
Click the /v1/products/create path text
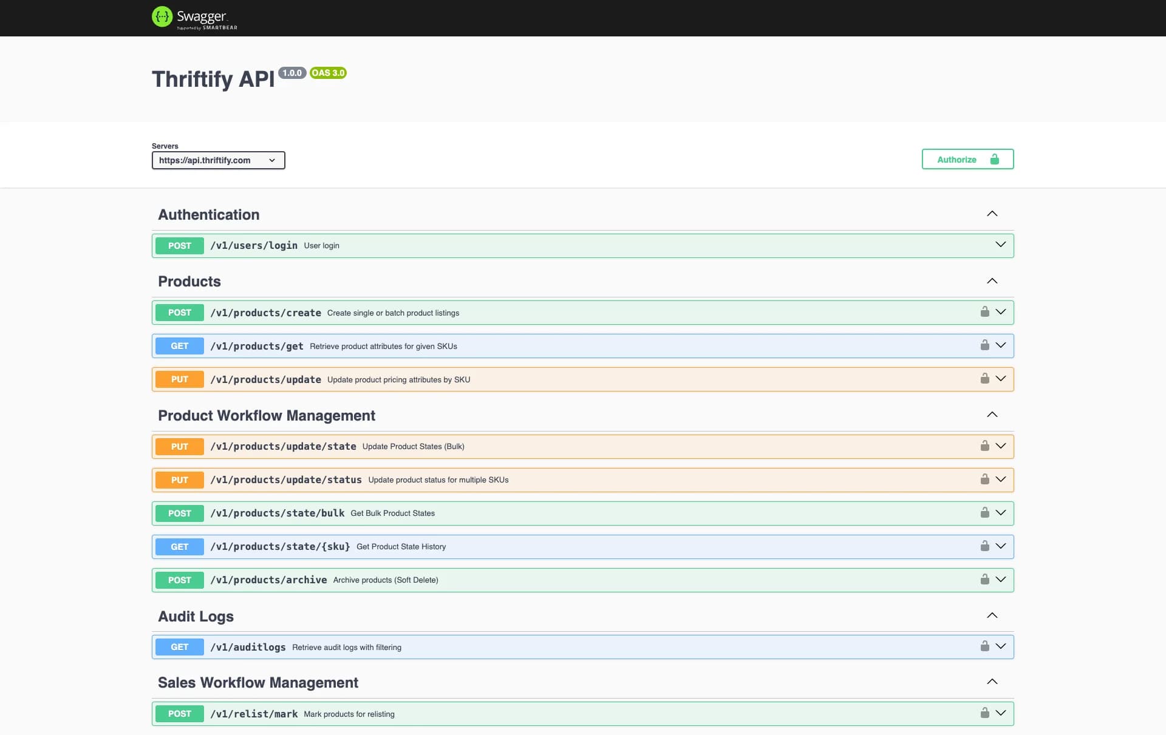point(266,313)
